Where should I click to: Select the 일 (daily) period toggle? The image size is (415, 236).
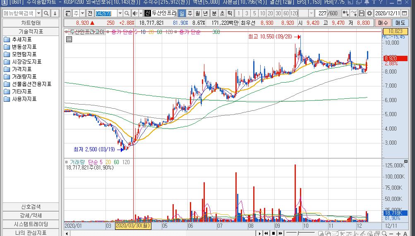(182, 13)
